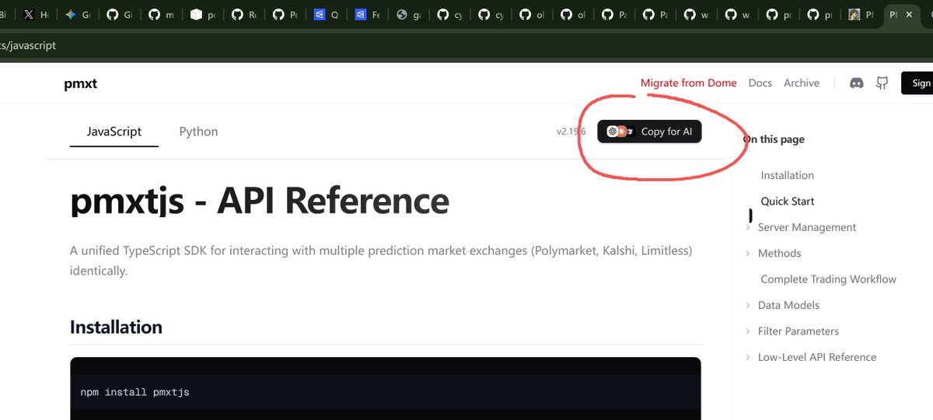Click the Copy for AI button
This screenshot has width=933, height=420.
pos(650,131)
